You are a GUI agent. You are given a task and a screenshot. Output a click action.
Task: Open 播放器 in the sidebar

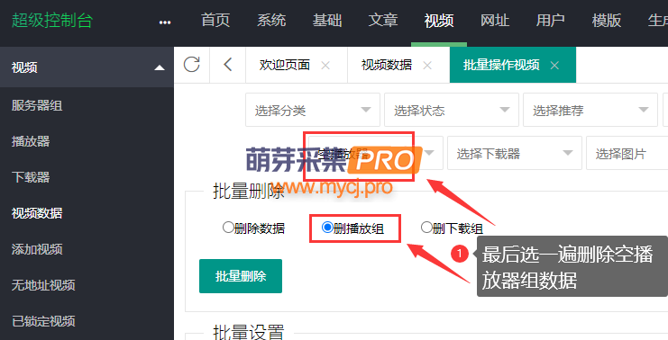[x=31, y=141]
